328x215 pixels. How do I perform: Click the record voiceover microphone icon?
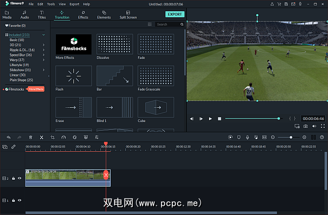248,138
